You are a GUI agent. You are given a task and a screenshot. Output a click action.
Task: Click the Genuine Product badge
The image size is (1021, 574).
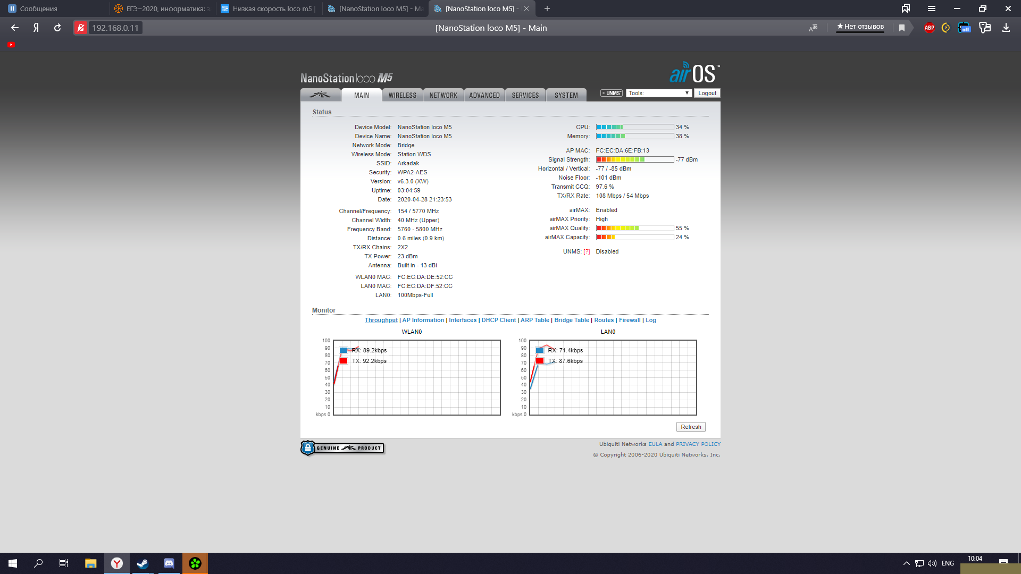(x=342, y=448)
